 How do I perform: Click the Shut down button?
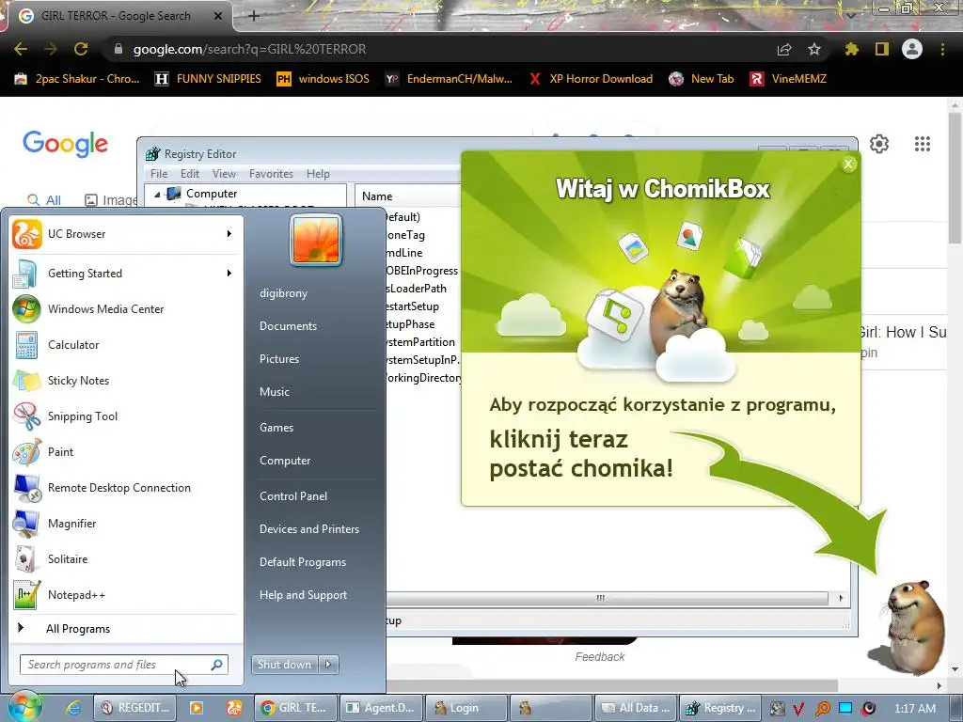(285, 665)
